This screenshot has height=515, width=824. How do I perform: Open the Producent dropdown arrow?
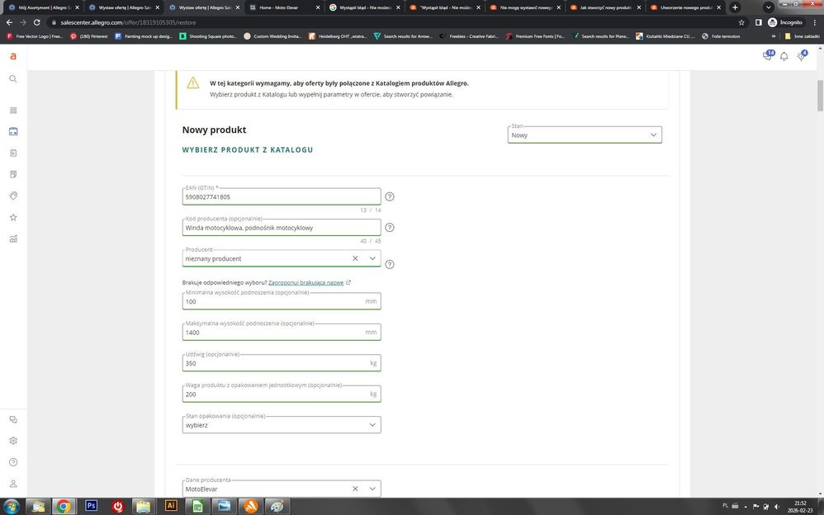[372, 258]
